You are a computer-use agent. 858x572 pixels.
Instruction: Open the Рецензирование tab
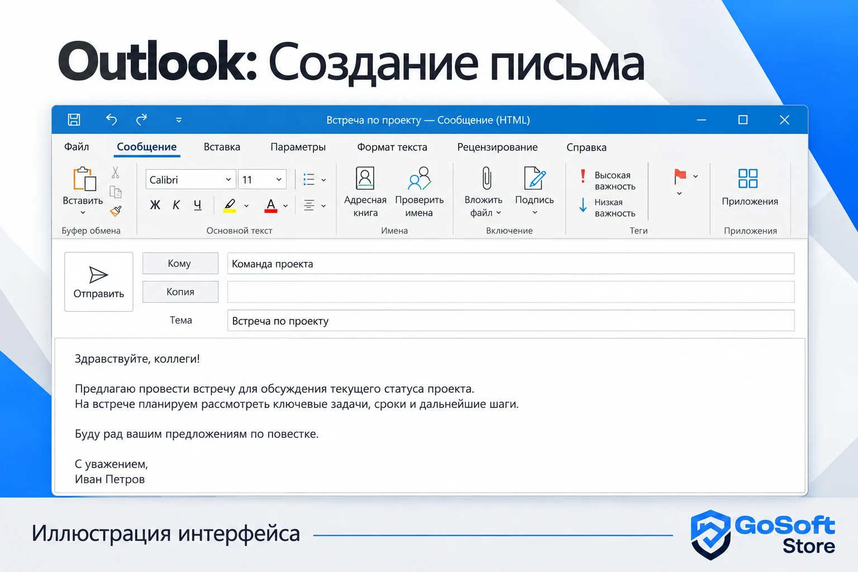pos(498,147)
